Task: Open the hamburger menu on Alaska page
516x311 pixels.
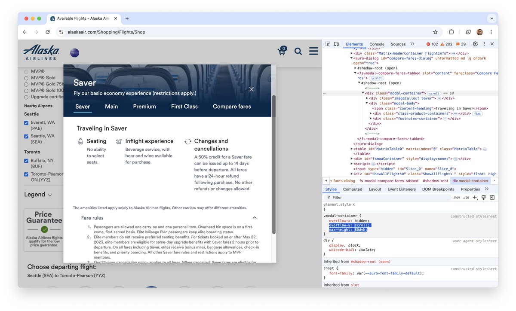Action: pos(313,51)
